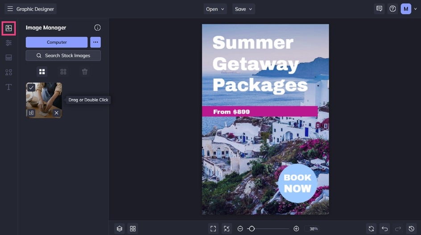The width and height of the screenshot is (421, 235).
Task: Expand the Save dropdown
Action: tap(243, 9)
